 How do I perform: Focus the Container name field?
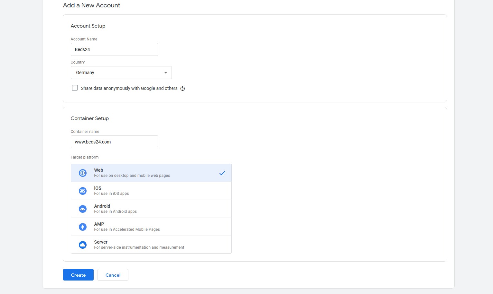coord(115,142)
